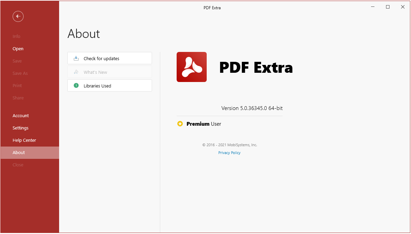The image size is (411, 234).
Task: Click the download icon beside Check for updates
Action: tap(76, 58)
